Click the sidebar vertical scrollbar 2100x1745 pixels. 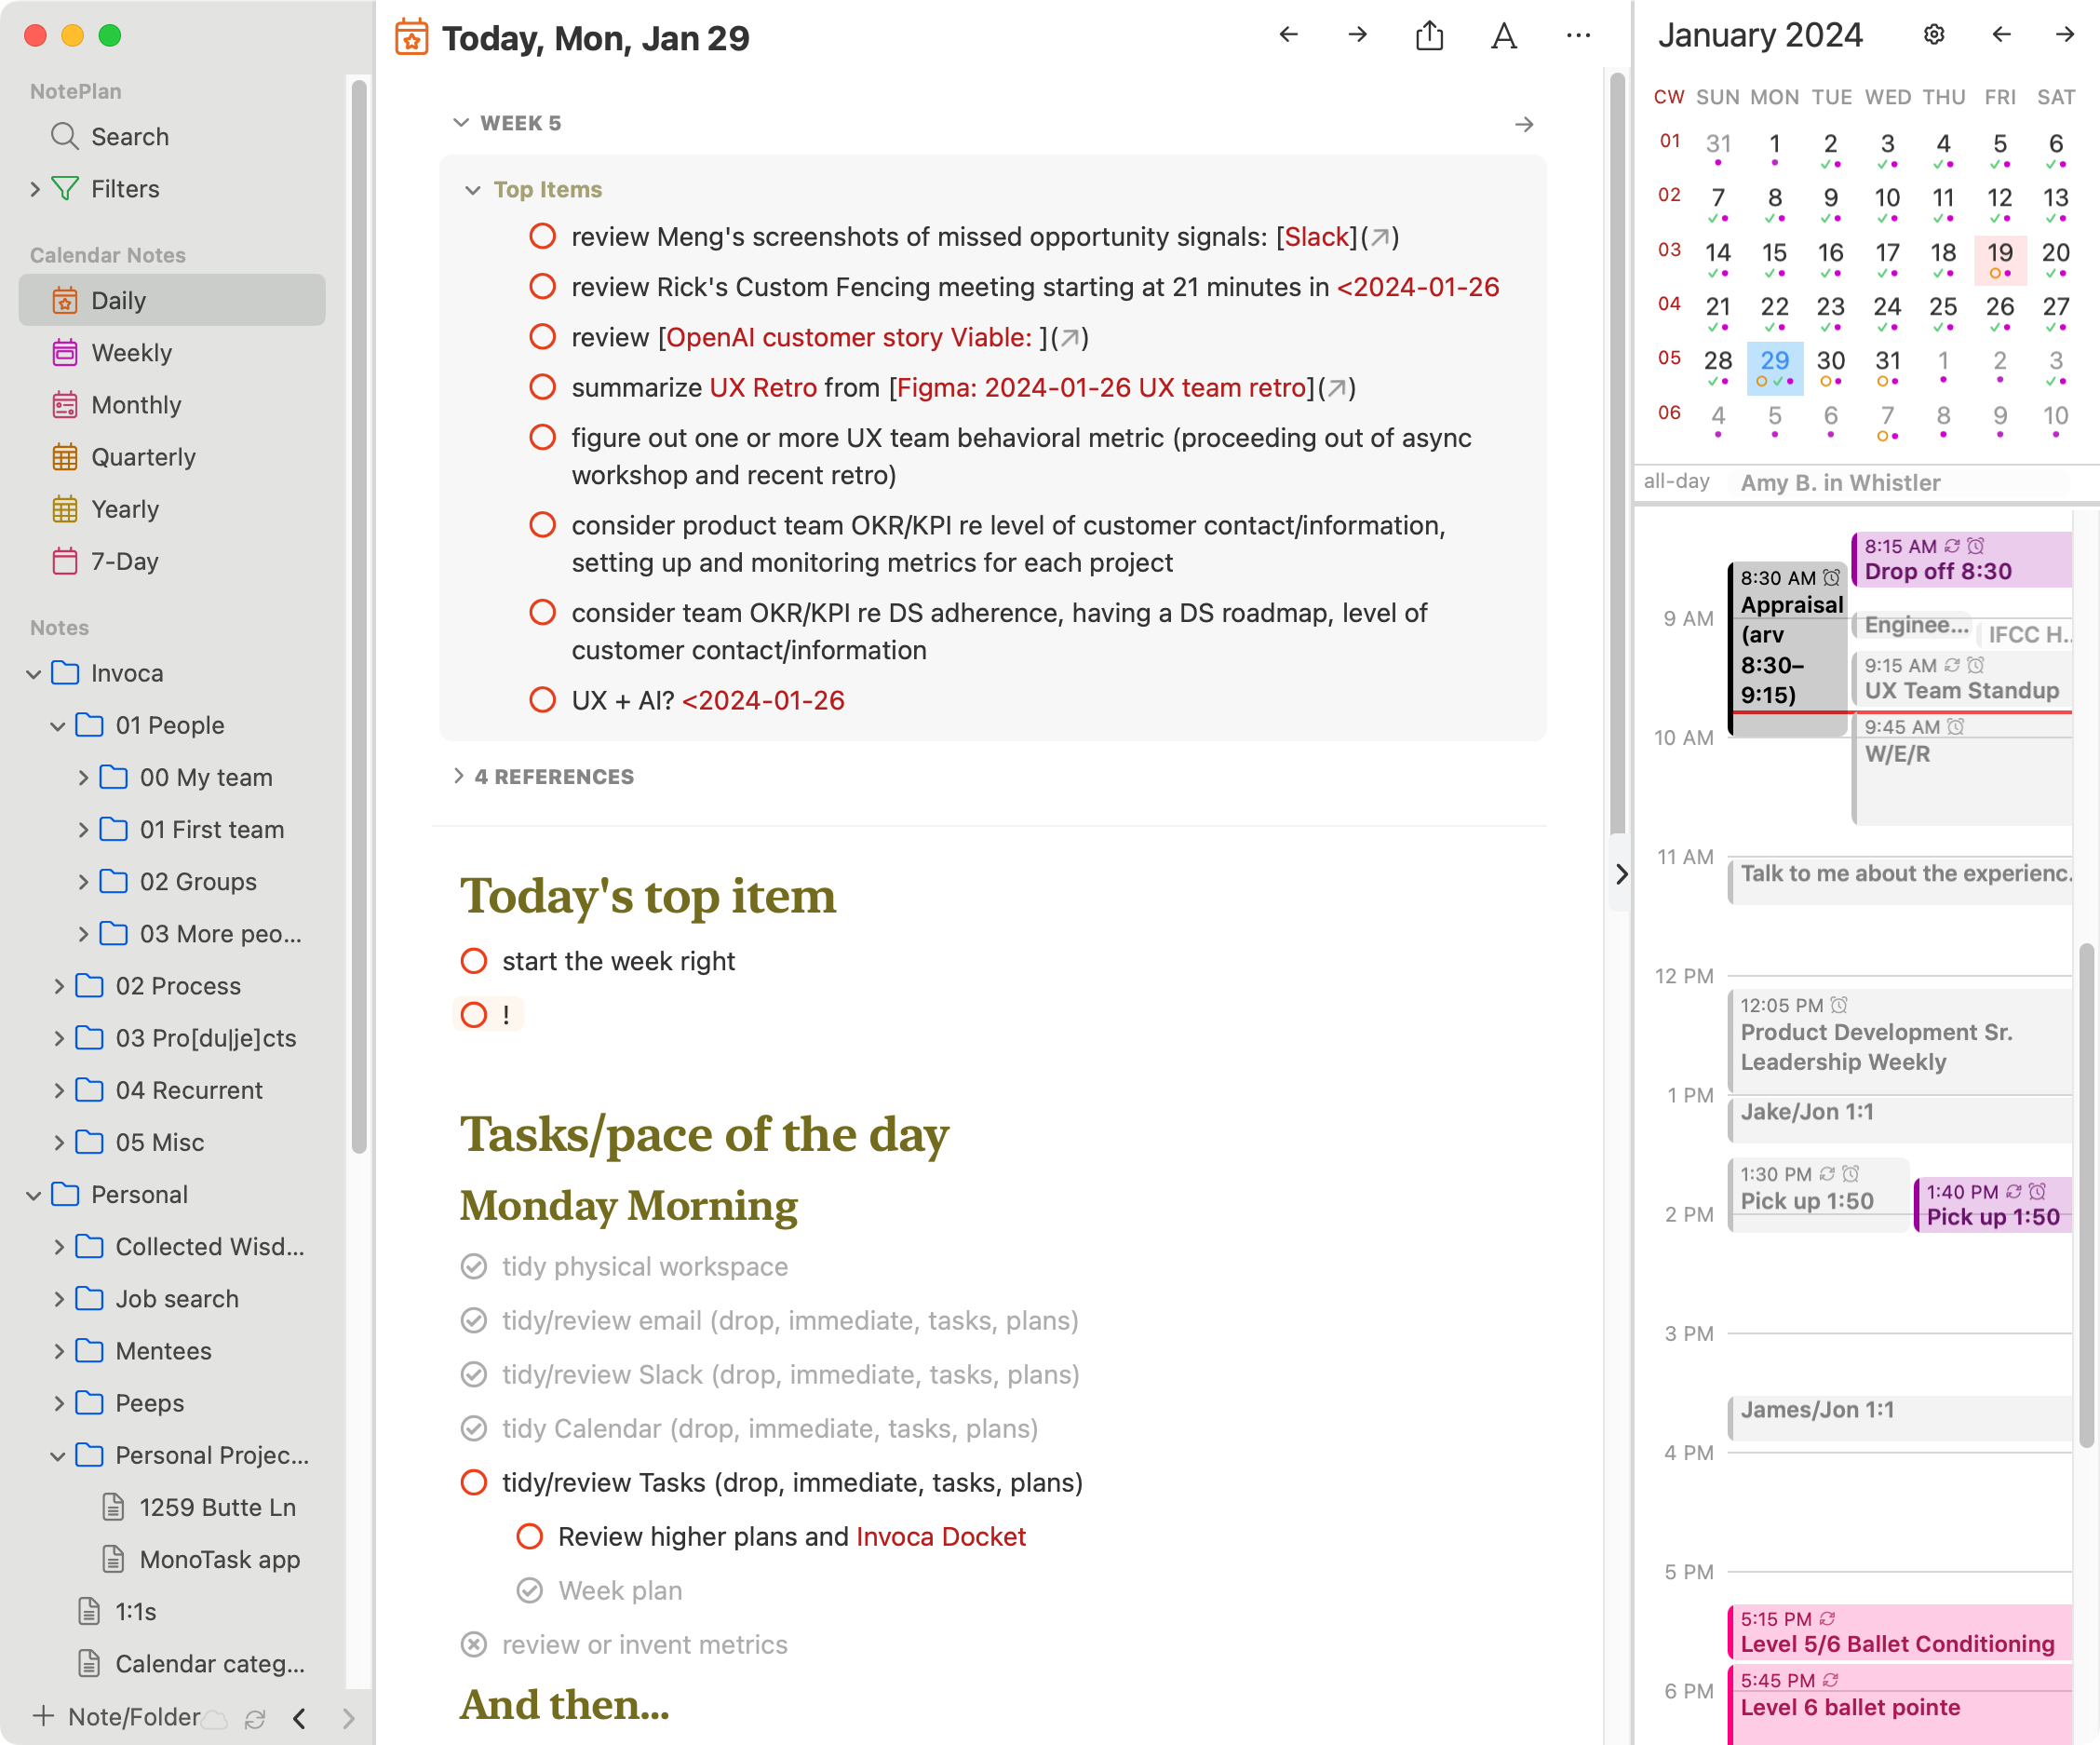359,617
